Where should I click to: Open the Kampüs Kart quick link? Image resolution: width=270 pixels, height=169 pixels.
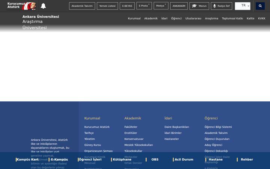pyautogui.click(x=27, y=160)
